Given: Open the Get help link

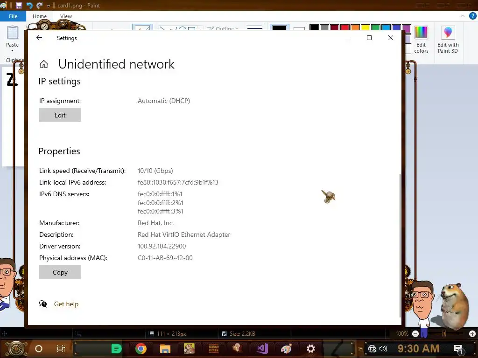Looking at the screenshot, I should tap(66, 304).
